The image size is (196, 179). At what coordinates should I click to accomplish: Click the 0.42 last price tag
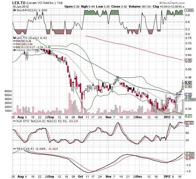[x=188, y=83]
